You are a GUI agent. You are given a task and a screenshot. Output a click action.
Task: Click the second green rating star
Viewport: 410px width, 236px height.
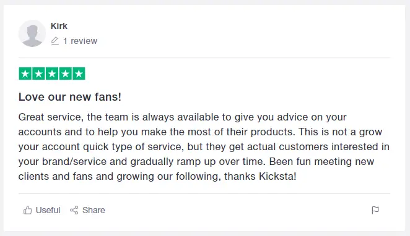(38, 74)
